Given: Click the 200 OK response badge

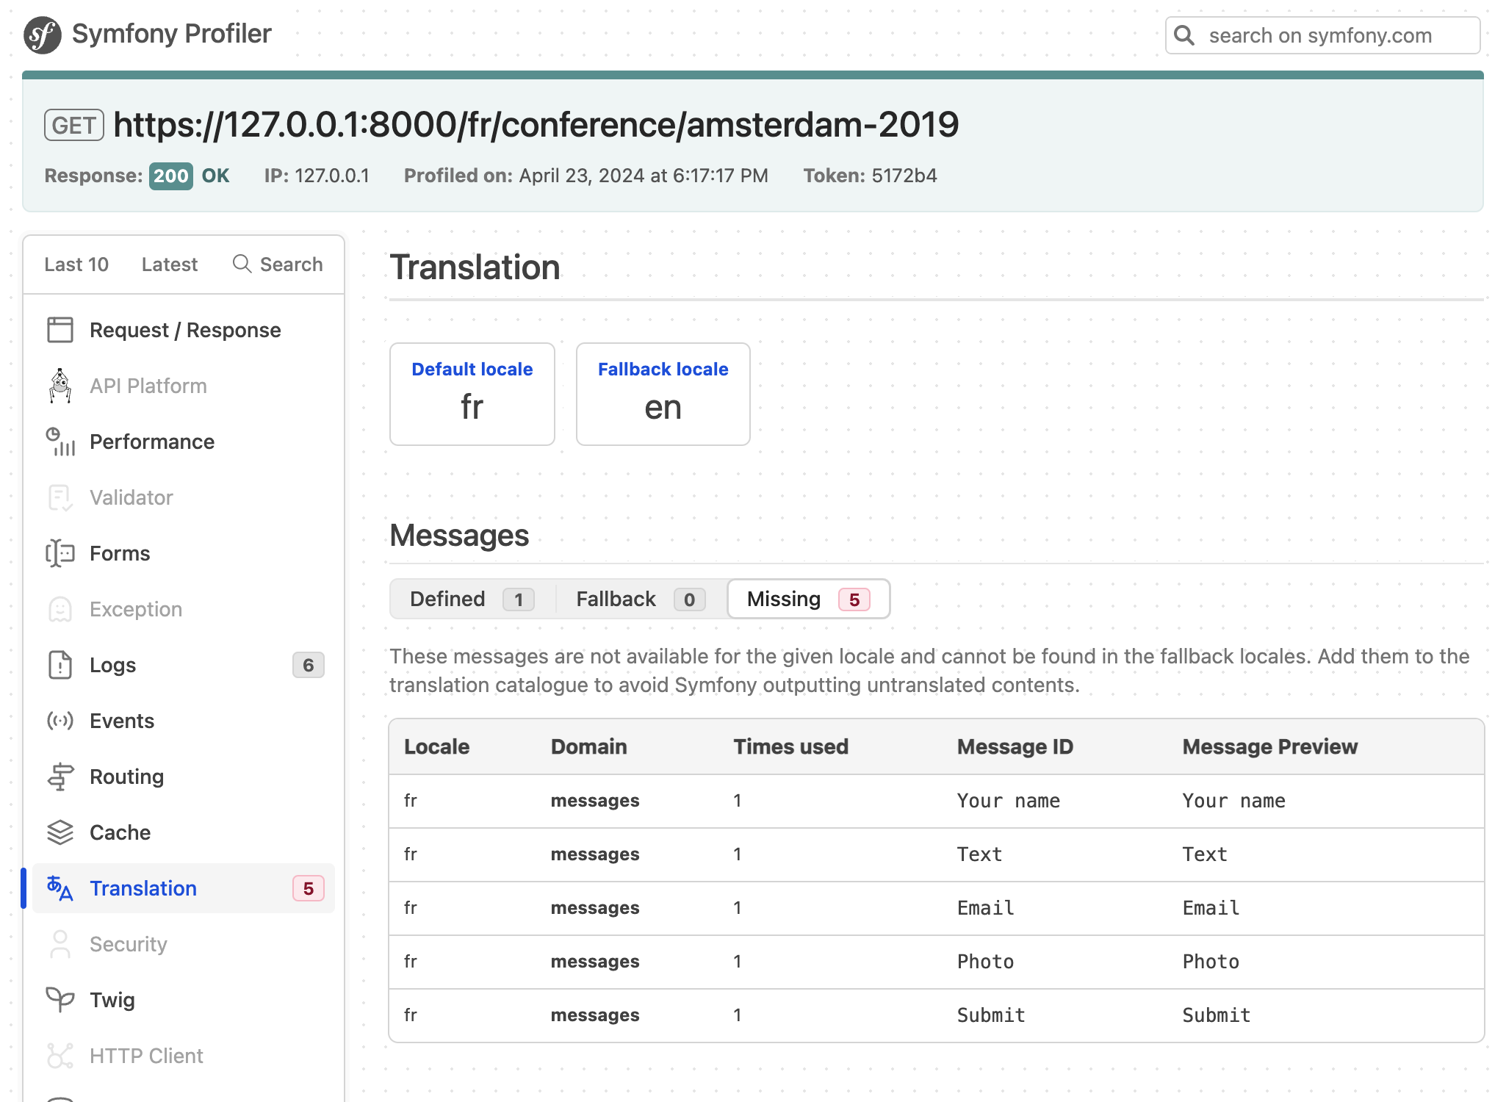Looking at the screenshot, I should (x=170, y=176).
